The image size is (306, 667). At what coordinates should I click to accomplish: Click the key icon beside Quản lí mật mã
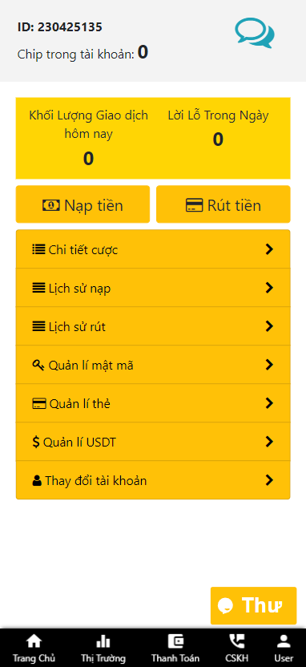[x=38, y=365]
